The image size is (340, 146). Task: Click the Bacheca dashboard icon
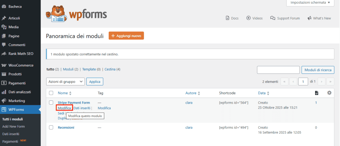tap(4, 7)
